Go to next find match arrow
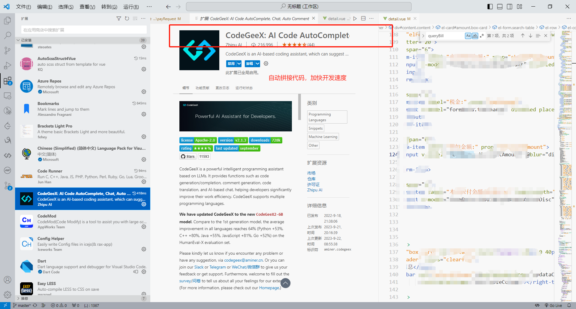Viewport: 576px width, 309px height. (530, 36)
